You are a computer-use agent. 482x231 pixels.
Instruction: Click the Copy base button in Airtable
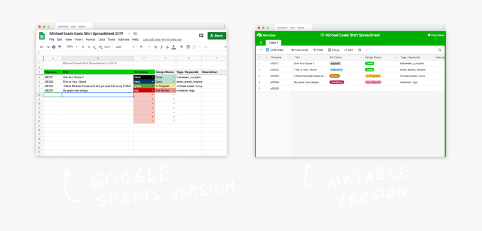(x=435, y=35)
